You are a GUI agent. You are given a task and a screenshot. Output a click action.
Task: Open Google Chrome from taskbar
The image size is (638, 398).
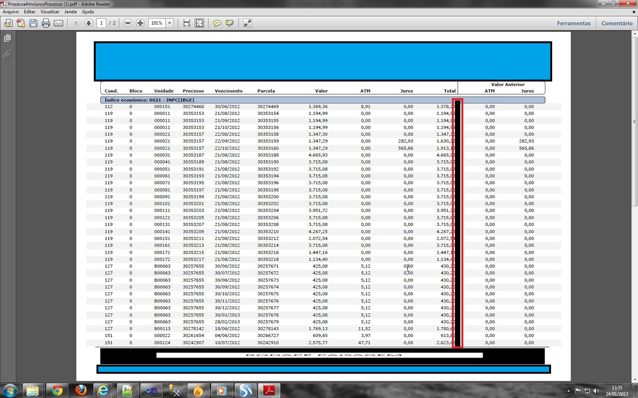pyautogui.click(x=57, y=390)
